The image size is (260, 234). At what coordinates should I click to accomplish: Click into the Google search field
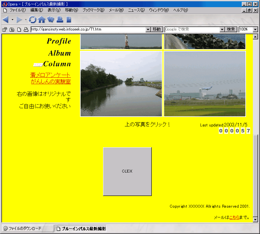[192, 30]
